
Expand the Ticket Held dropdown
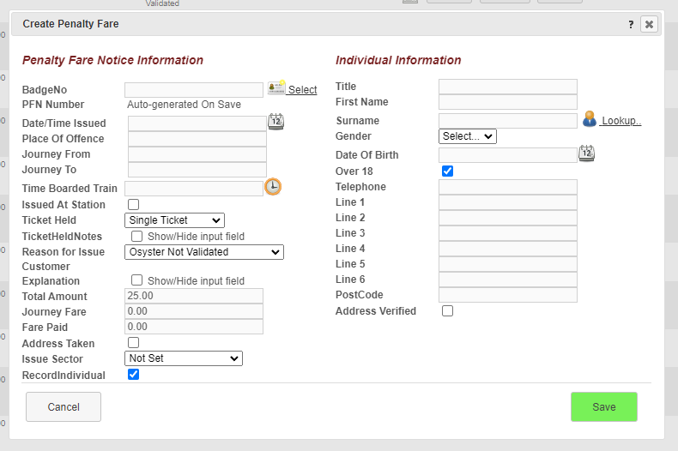tap(174, 220)
